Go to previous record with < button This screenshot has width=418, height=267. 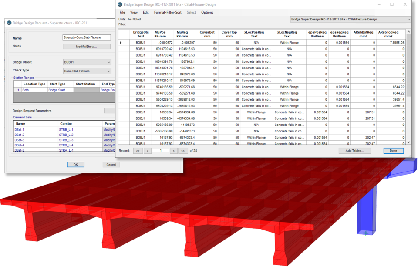(148, 151)
